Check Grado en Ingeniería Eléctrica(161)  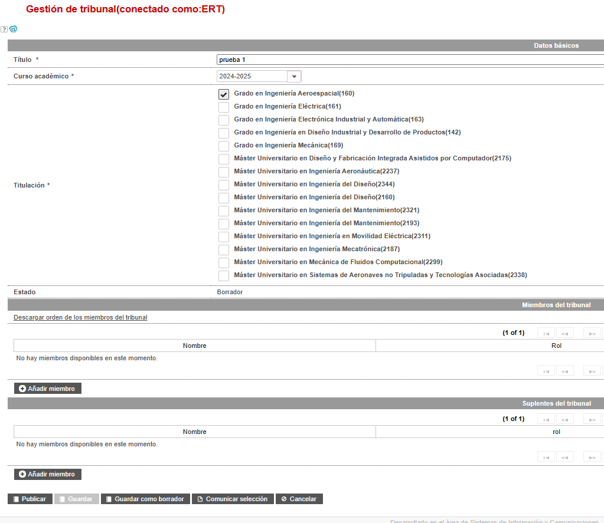[224, 107]
